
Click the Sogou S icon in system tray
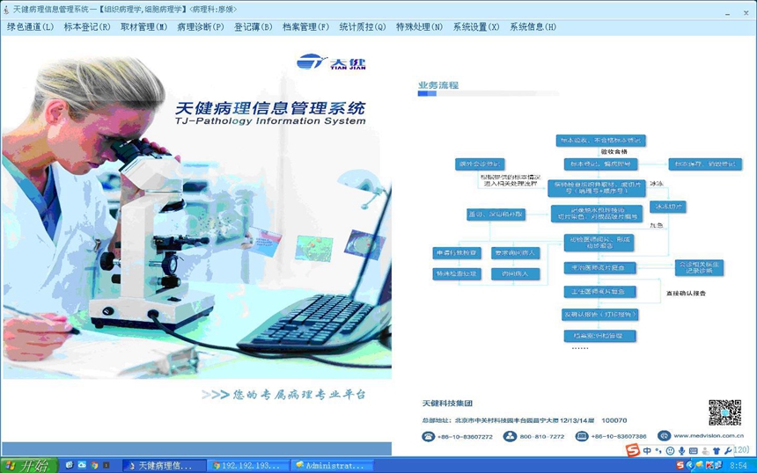680,465
